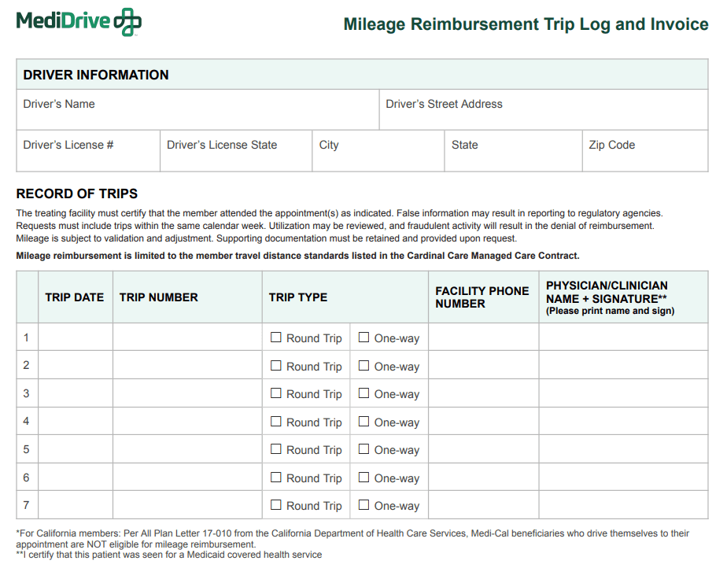Click the Driver's License State field
This screenshot has width=727, height=568.
pyautogui.click(x=236, y=151)
